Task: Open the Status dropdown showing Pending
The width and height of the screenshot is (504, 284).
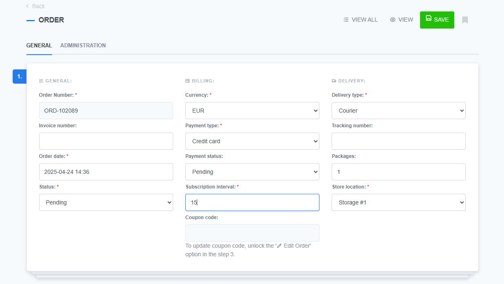Action: click(x=106, y=202)
